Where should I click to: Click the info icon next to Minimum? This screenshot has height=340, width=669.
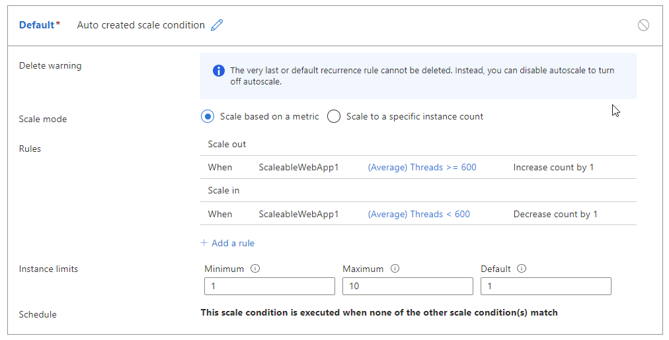255,269
